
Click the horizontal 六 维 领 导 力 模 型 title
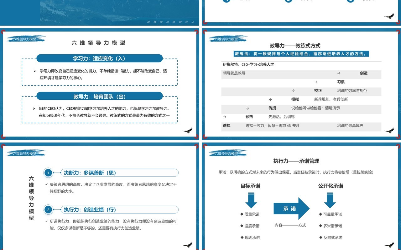click(98, 43)
